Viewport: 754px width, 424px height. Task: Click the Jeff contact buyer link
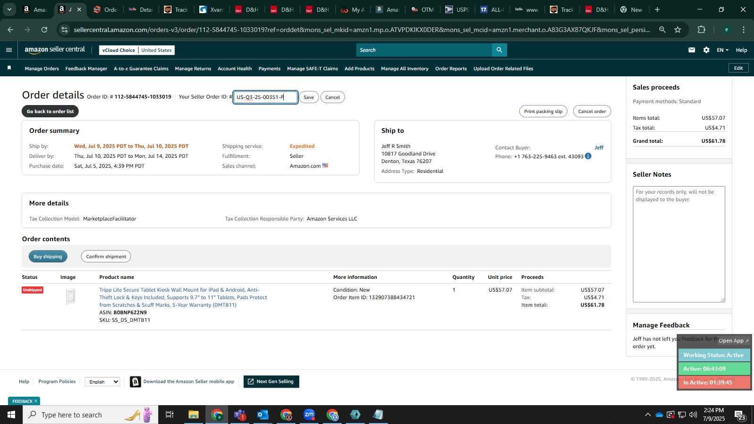click(x=598, y=147)
